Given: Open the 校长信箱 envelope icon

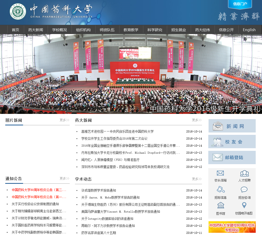Looking at the screenshot, I should tap(220, 173).
